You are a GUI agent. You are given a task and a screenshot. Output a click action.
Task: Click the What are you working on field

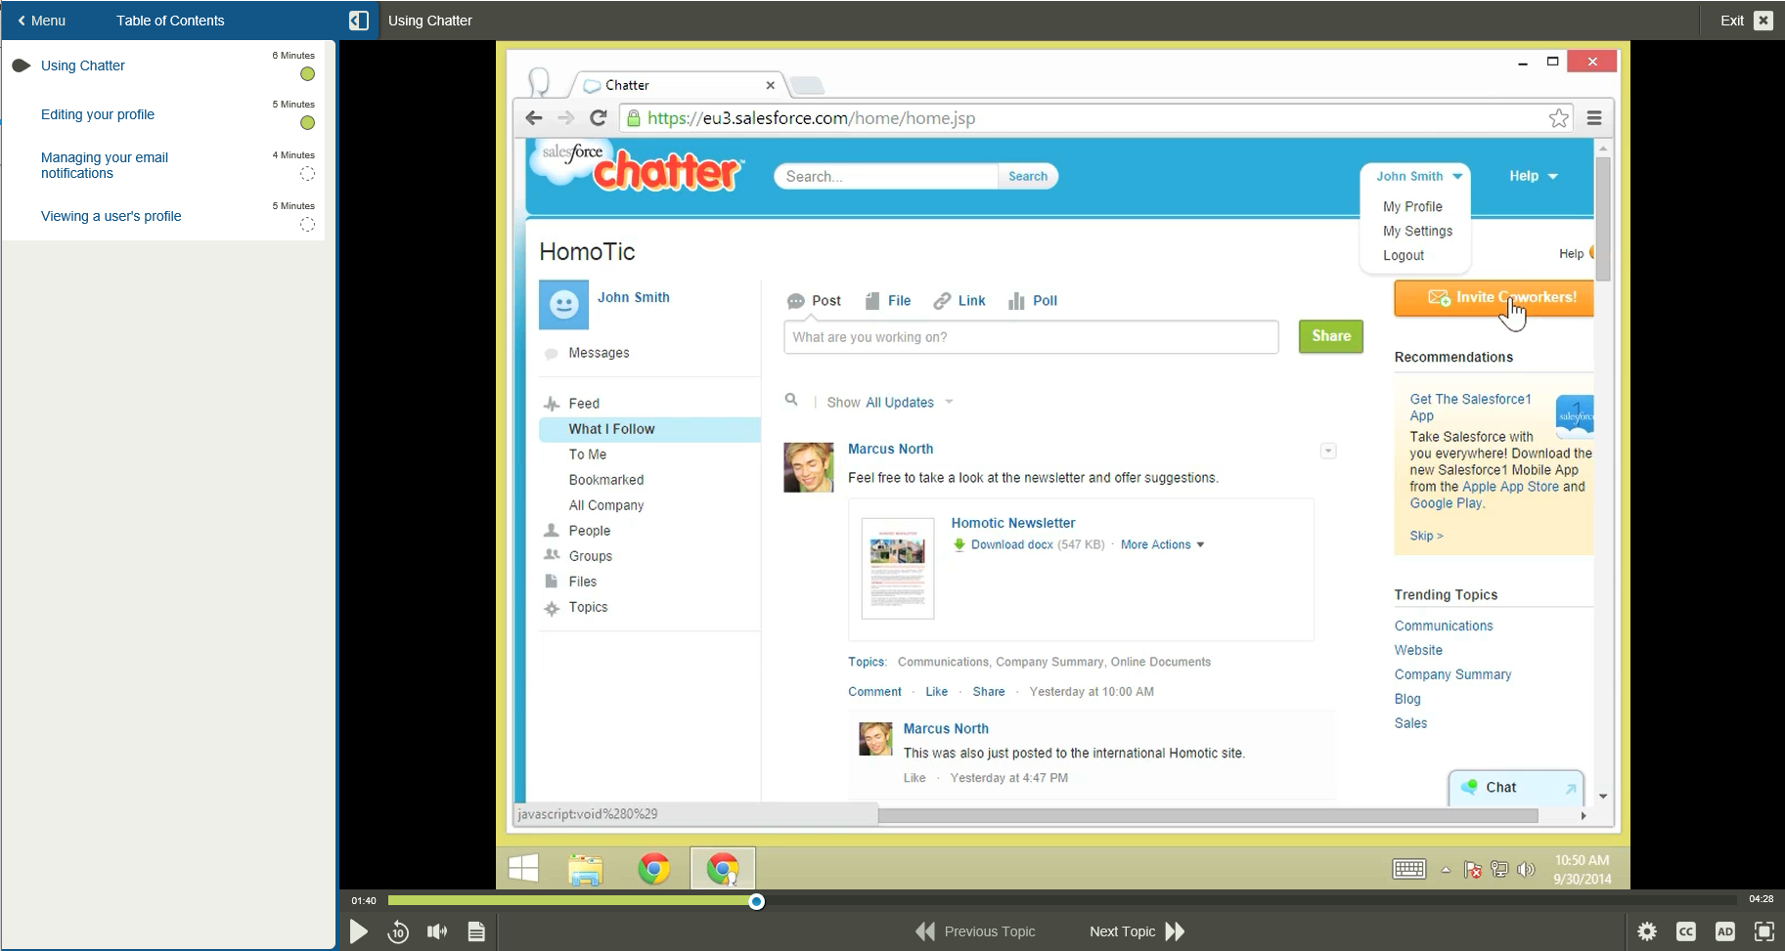coord(1030,336)
